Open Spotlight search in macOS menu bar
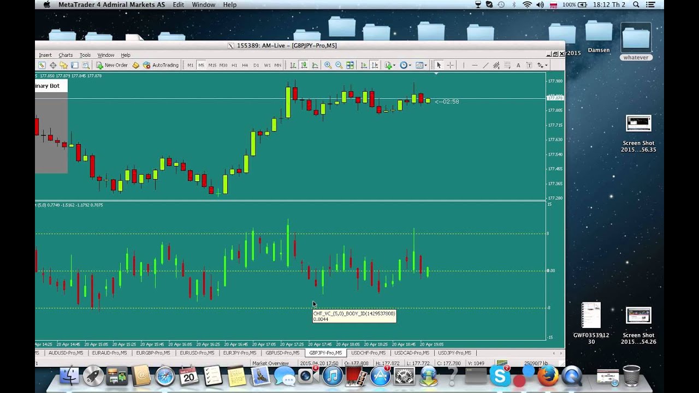The height and width of the screenshot is (393, 699). coord(636,4)
